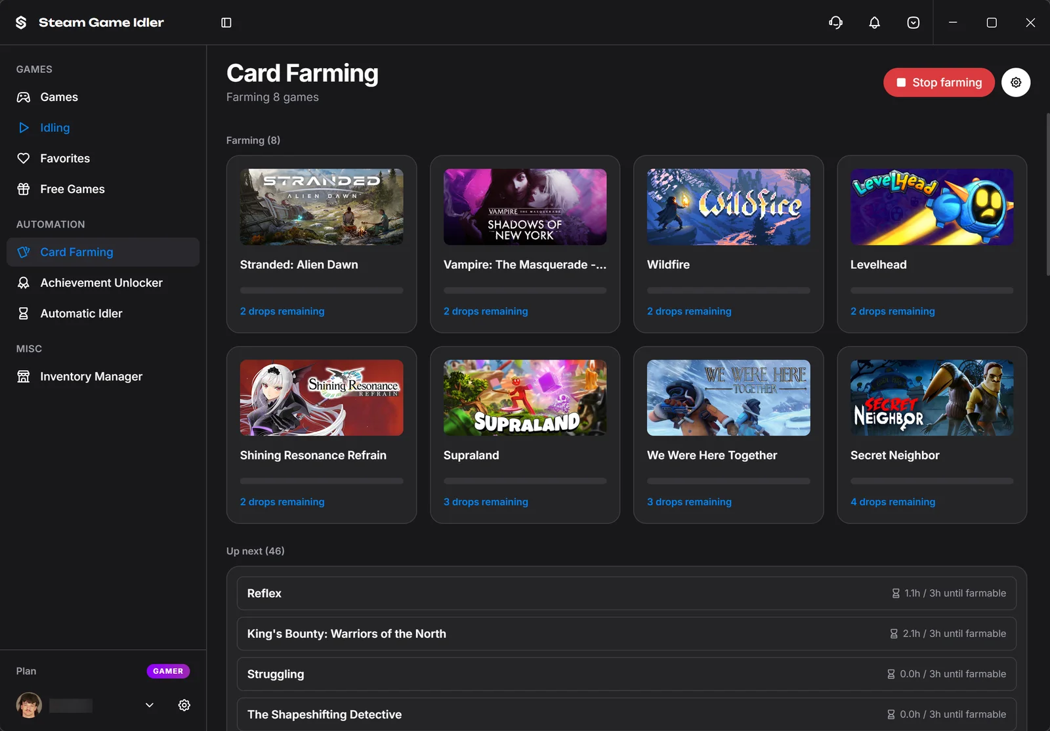The width and height of the screenshot is (1050, 731).
Task: Click "2 drops remaining" under Wildfire
Action: [689, 312]
